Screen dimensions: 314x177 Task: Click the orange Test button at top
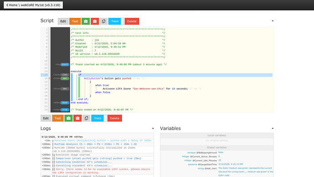point(75,21)
